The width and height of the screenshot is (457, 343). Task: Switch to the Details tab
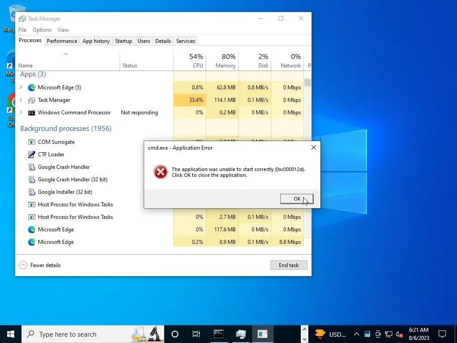[163, 41]
